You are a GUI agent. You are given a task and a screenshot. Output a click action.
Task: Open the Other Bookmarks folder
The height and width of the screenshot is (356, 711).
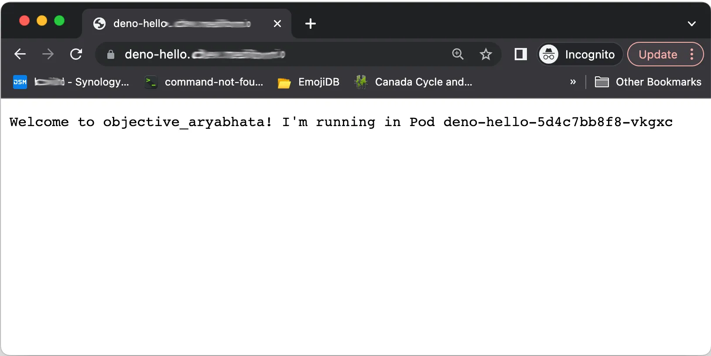click(x=648, y=82)
